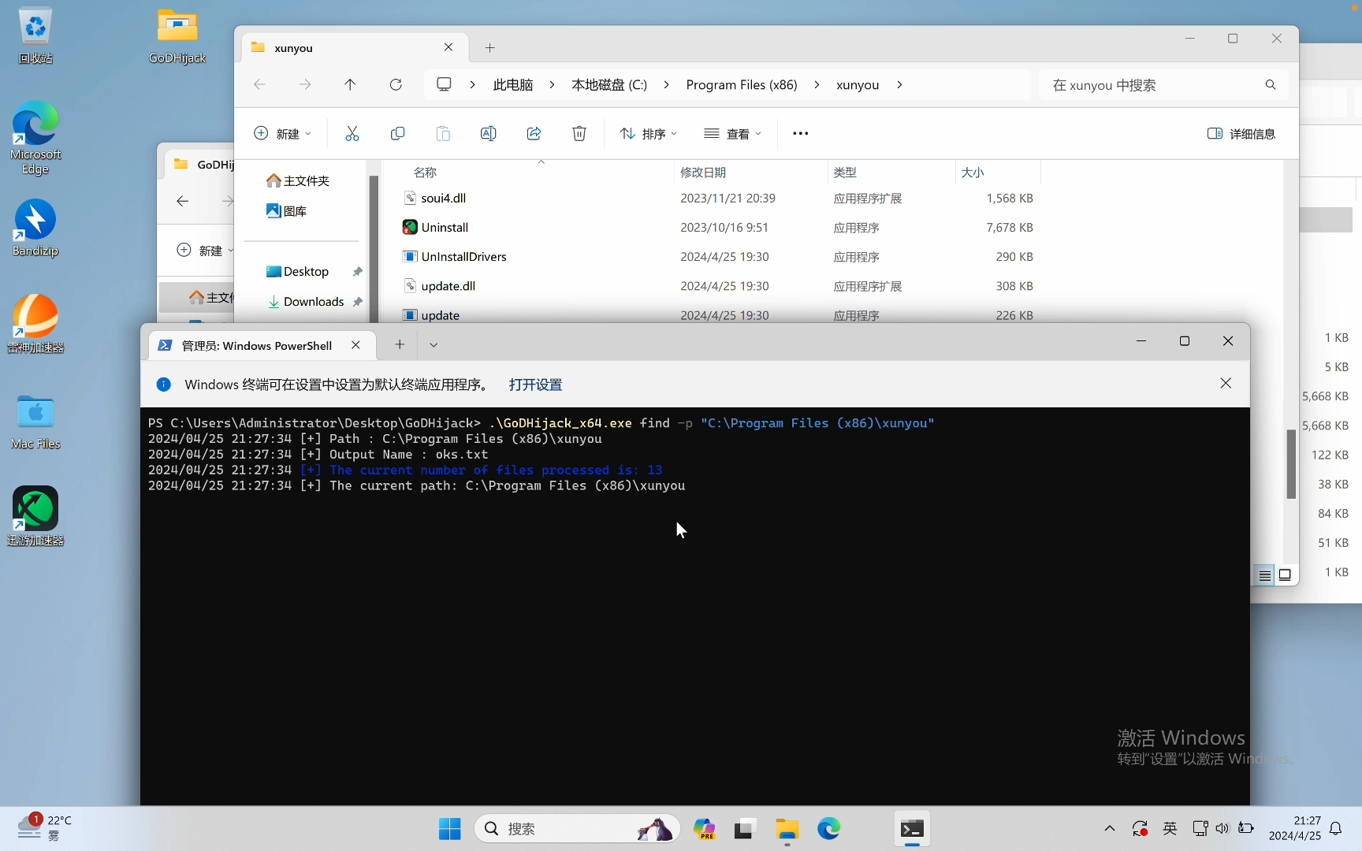The image size is (1362, 851).
Task: Open Edge from the taskbar
Action: pyautogui.click(x=828, y=829)
